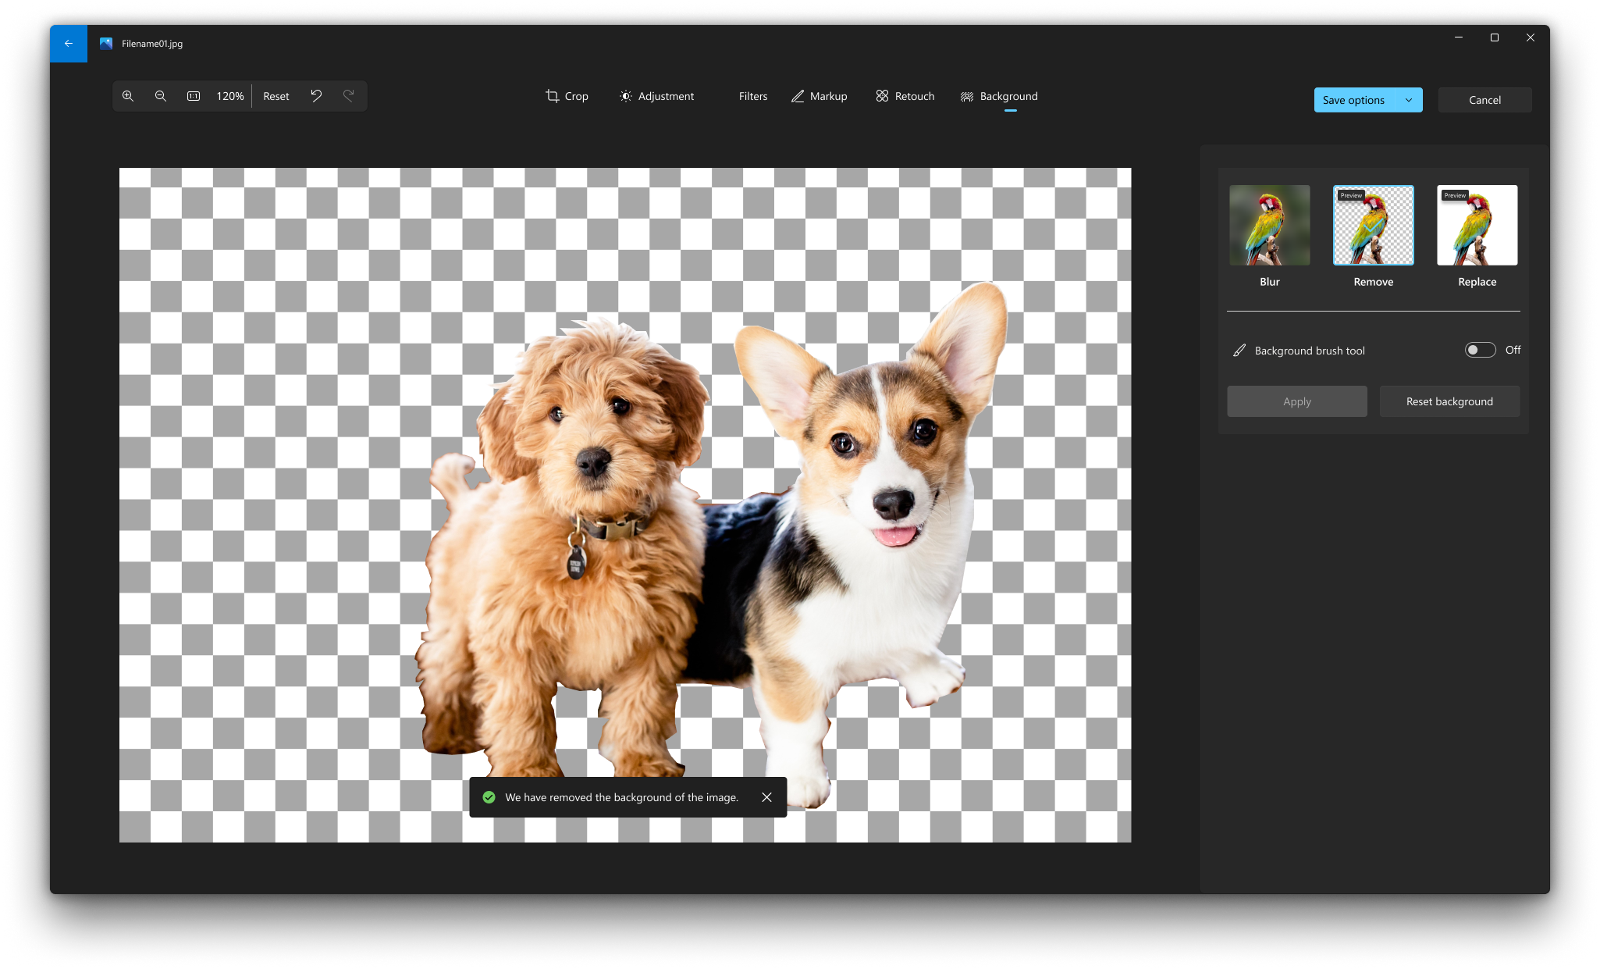Click the zoom percentage input field

(x=229, y=96)
